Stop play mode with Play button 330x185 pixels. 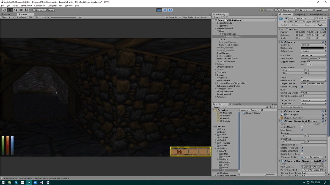(x=159, y=10)
